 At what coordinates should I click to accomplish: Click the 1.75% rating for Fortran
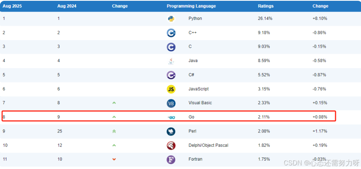click(x=264, y=159)
